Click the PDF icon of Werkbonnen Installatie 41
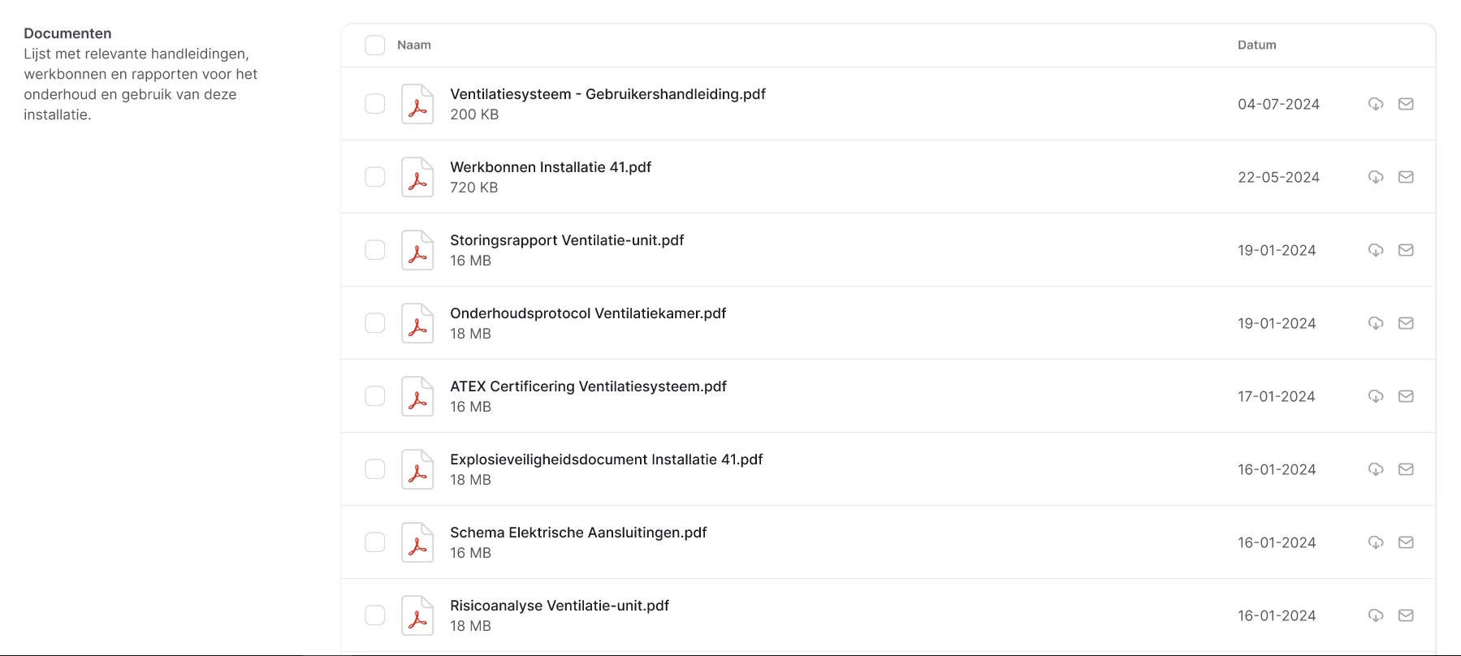The width and height of the screenshot is (1461, 656). point(417,177)
